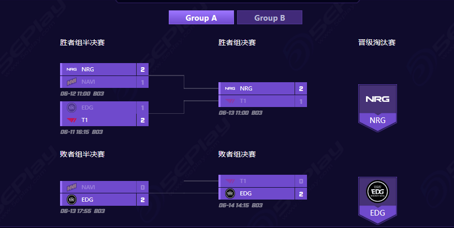Click EDG score 2 in lower final
The image size is (454, 228).
301,194
